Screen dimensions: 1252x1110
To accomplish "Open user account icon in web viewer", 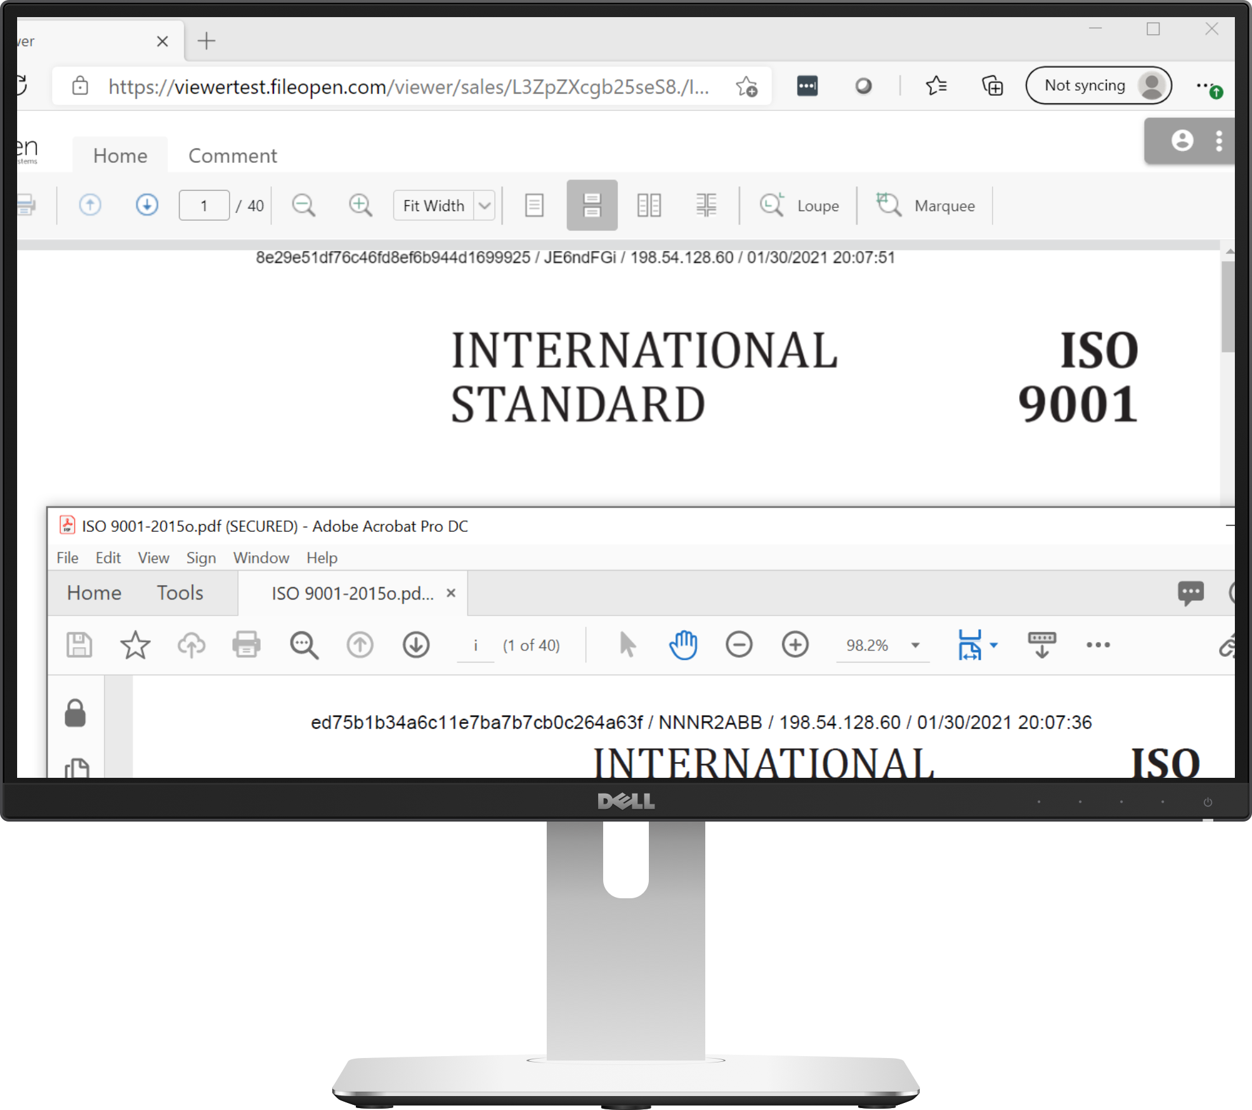I will 1182,141.
